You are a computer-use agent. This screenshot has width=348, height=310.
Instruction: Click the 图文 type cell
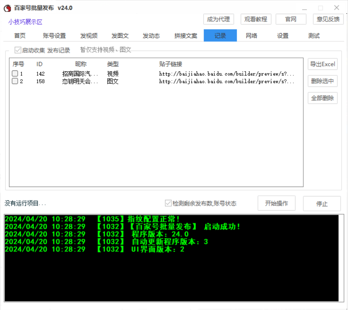(113, 81)
